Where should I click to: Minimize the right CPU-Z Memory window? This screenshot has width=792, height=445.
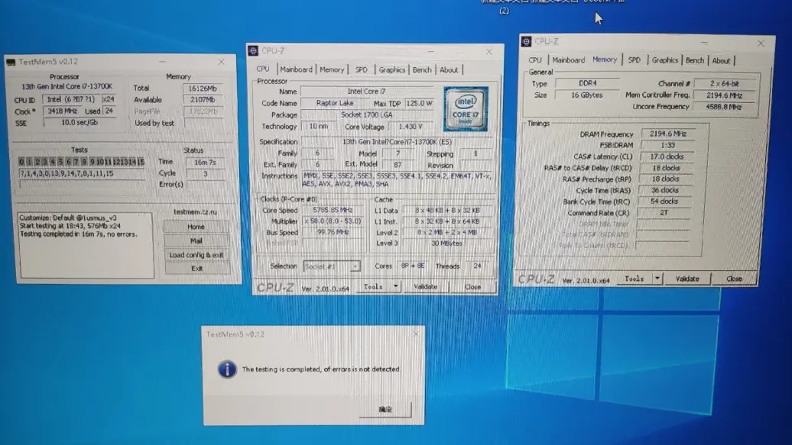(704, 43)
